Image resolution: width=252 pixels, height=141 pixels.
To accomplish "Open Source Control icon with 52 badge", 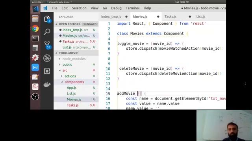I will coord(47,45).
